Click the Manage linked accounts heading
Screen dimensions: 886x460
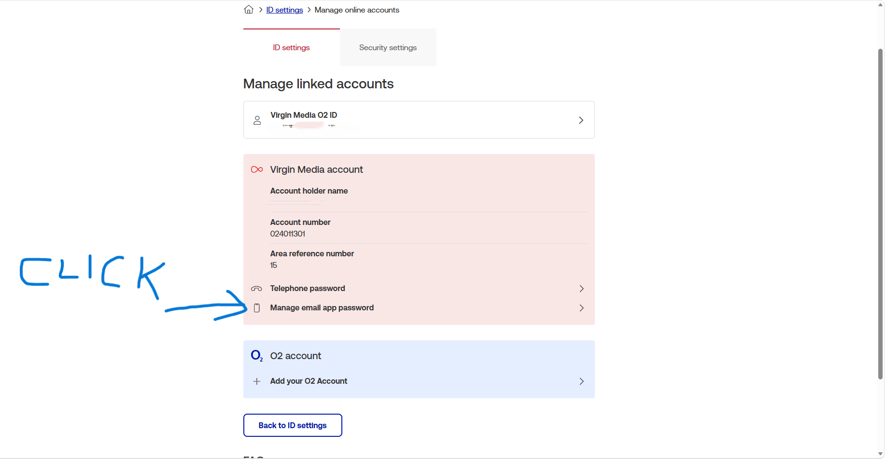tap(318, 84)
